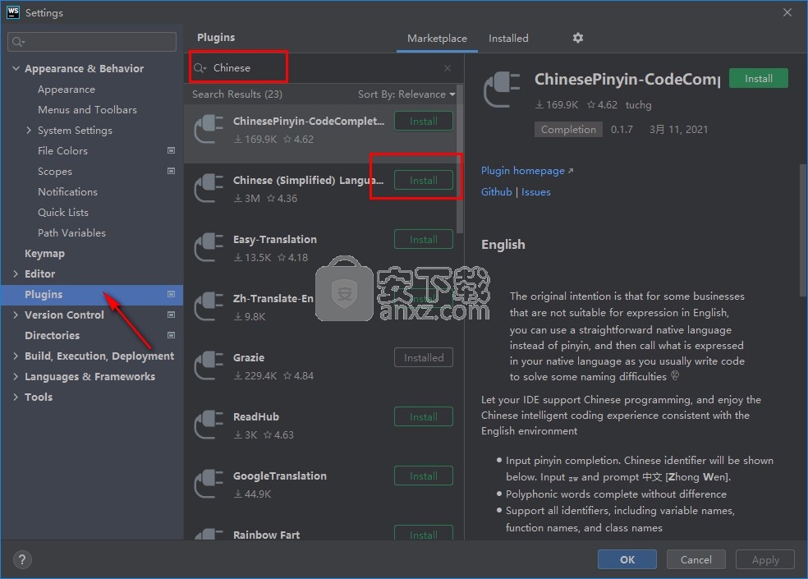Expand the System Settings node
This screenshot has width=808, height=579.
pyautogui.click(x=29, y=130)
